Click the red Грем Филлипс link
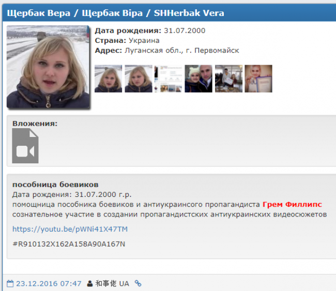The height and width of the screenshot is (291, 336). (x=292, y=204)
